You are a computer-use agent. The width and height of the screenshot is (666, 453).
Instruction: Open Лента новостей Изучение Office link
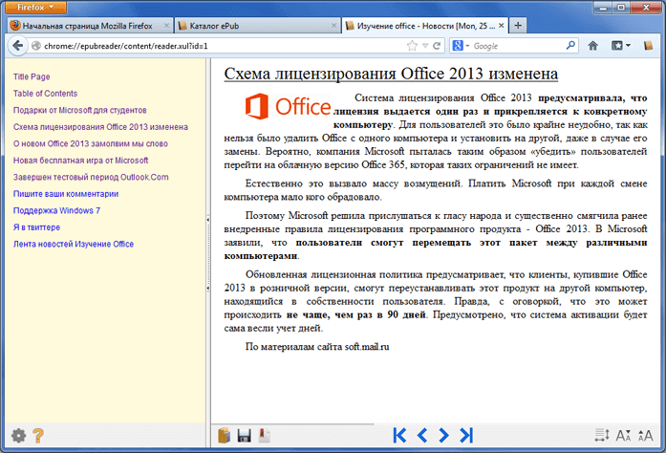[x=74, y=244]
